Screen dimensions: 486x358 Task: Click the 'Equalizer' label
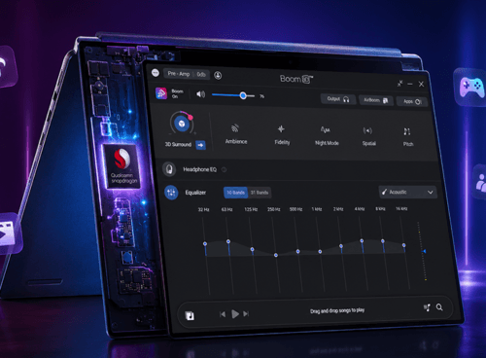tap(195, 193)
